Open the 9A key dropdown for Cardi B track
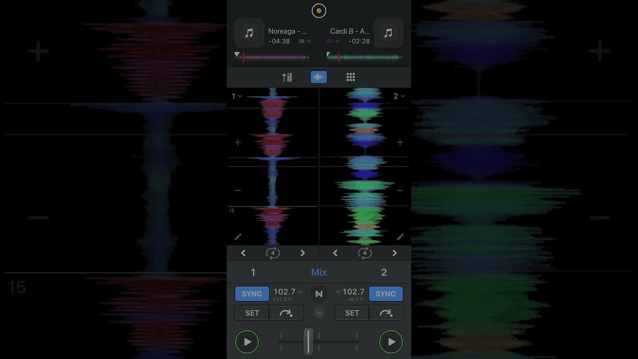 [333, 41]
